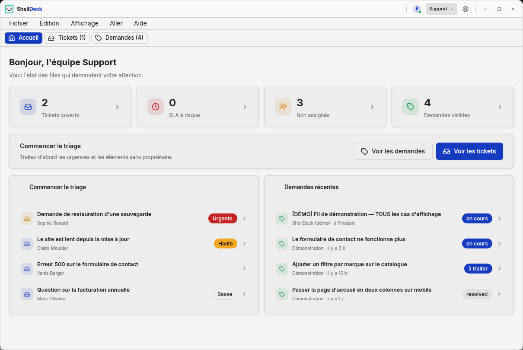Click inbox icon beside Le site est lent ticket
This screenshot has height=350, width=523.
27,244
